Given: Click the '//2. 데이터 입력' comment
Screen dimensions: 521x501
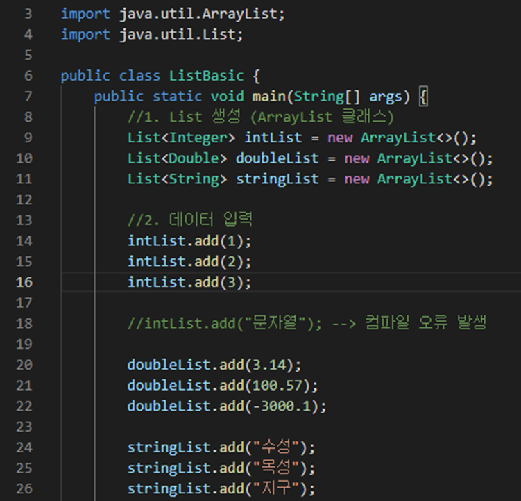Looking at the screenshot, I should coord(190,220).
